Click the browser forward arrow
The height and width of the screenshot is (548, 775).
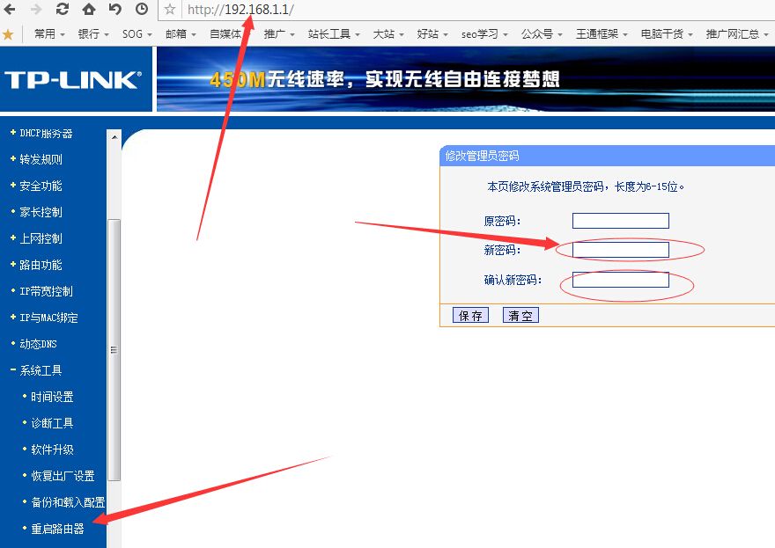click(x=35, y=9)
